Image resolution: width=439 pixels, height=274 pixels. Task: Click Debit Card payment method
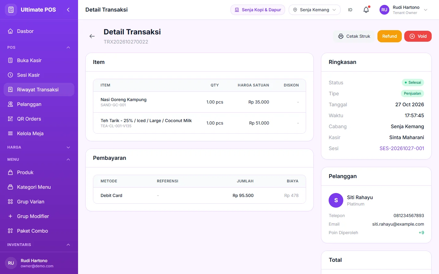(x=111, y=195)
